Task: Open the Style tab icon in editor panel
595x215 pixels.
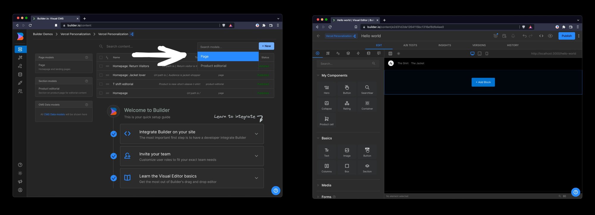Action: pos(328,53)
